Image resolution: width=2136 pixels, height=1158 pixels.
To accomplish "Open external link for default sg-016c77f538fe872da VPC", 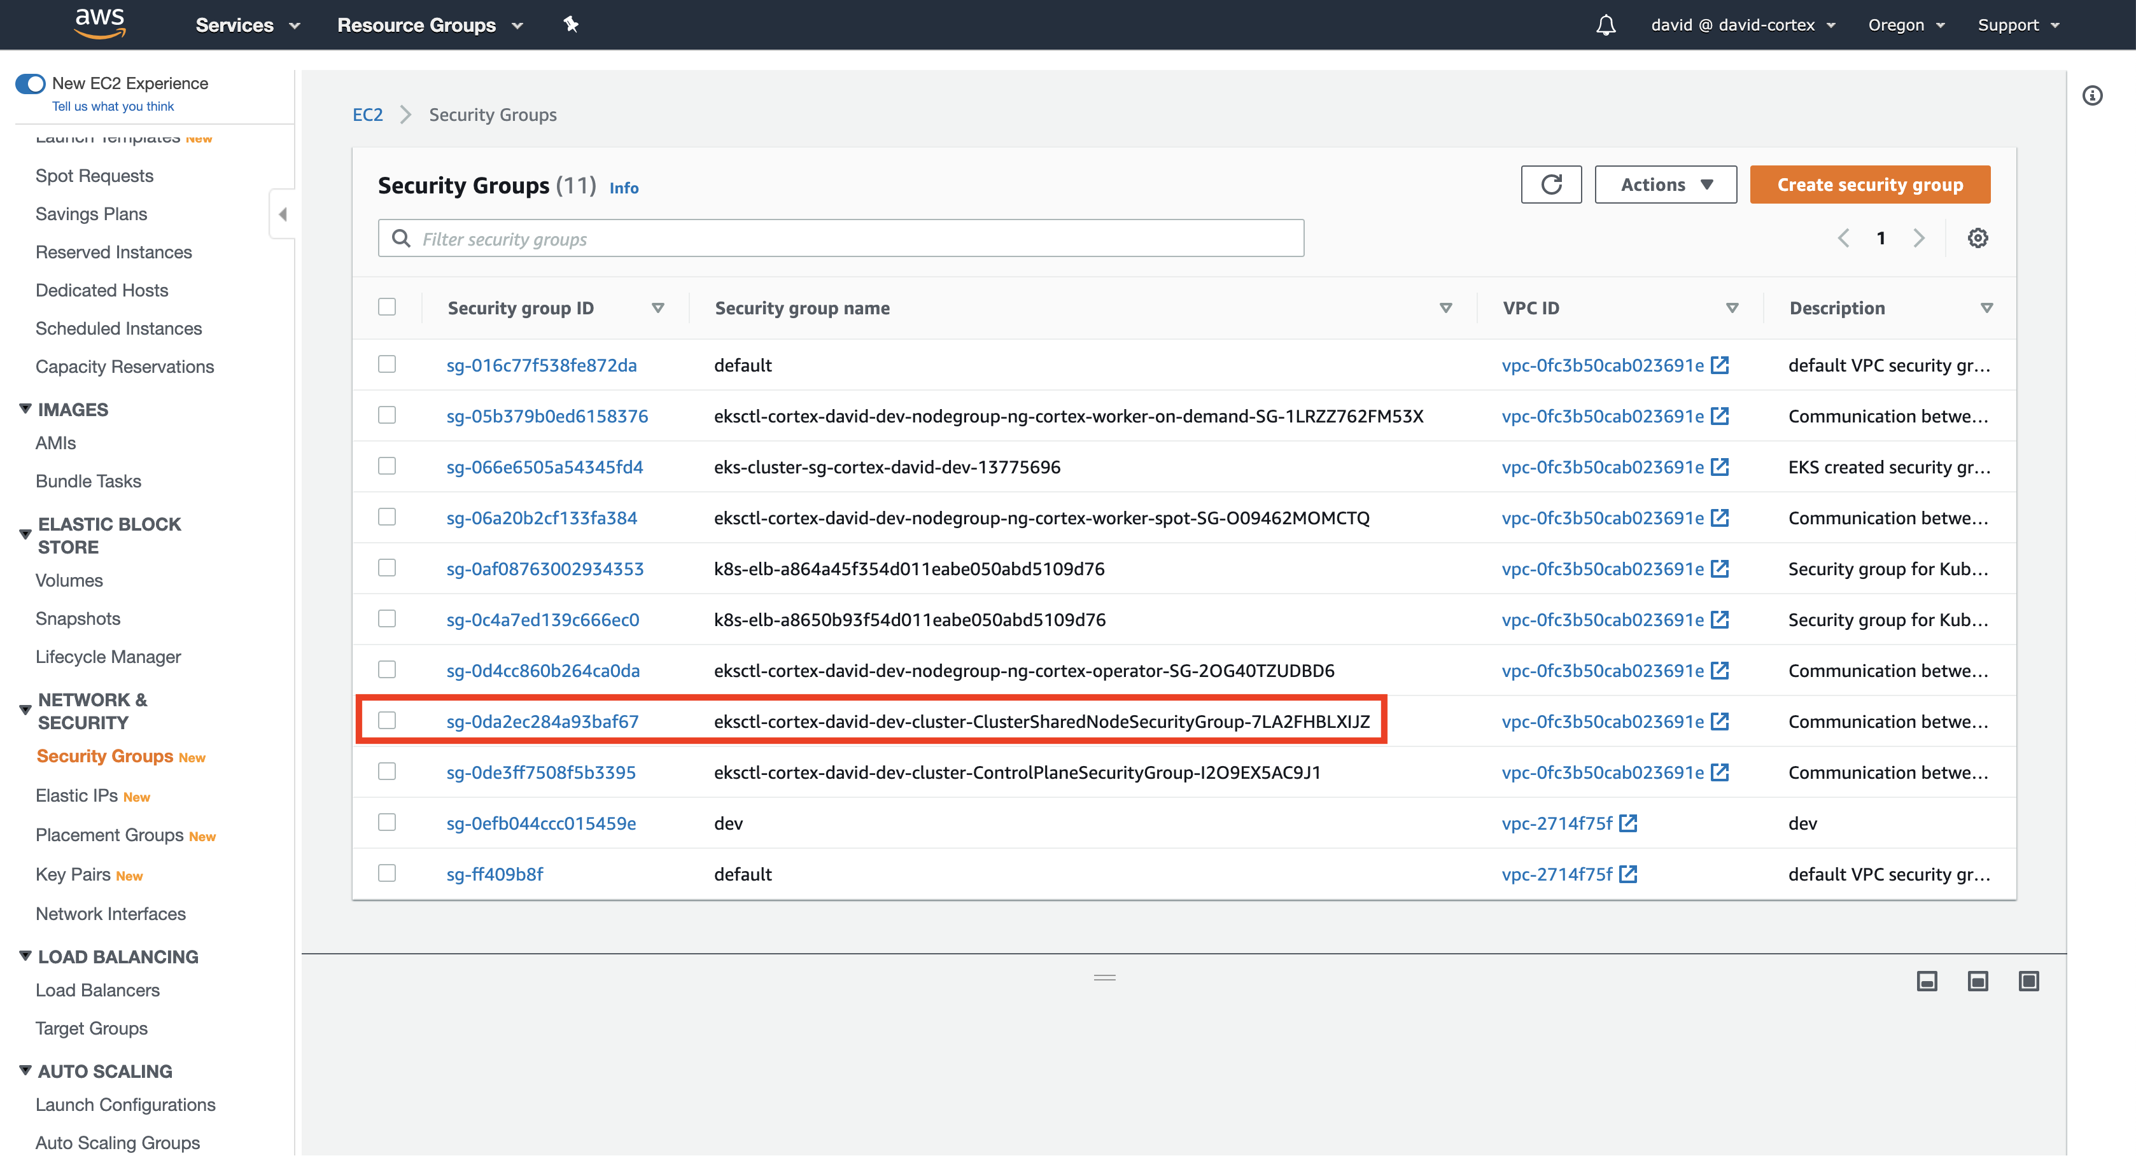I will (1719, 366).
